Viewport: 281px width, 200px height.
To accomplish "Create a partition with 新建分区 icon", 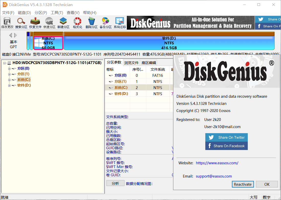I will [x=63, y=22].
